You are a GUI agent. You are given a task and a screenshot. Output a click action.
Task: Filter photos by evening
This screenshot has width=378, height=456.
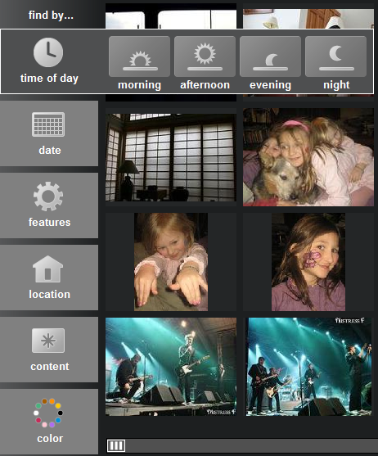270,56
